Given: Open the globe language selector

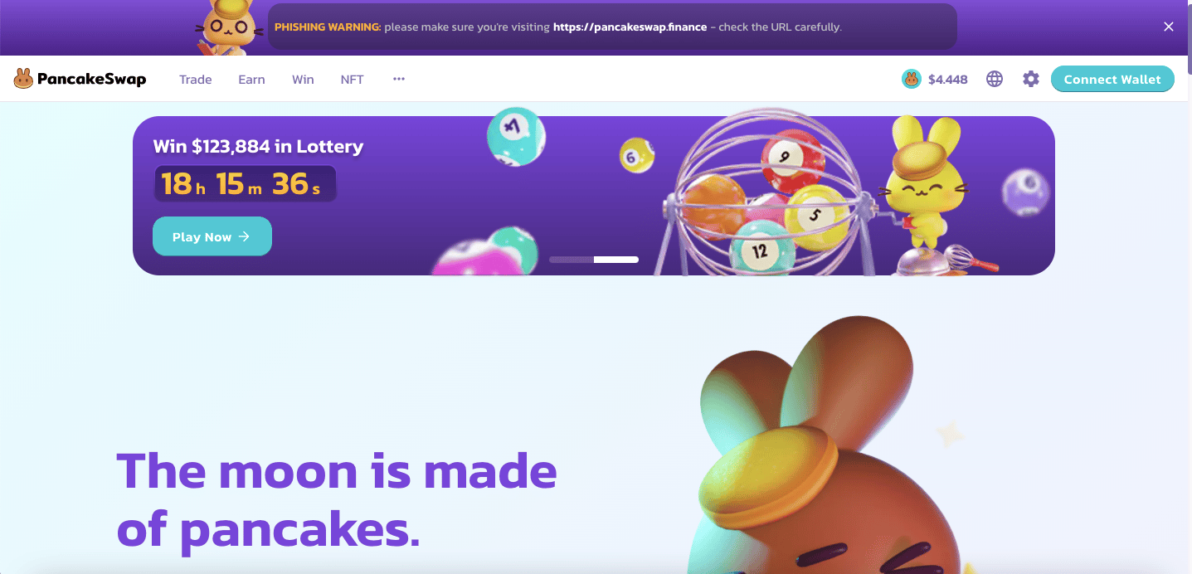Looking at the screenshot, I should pyautogui.click(x=995, y=79).
